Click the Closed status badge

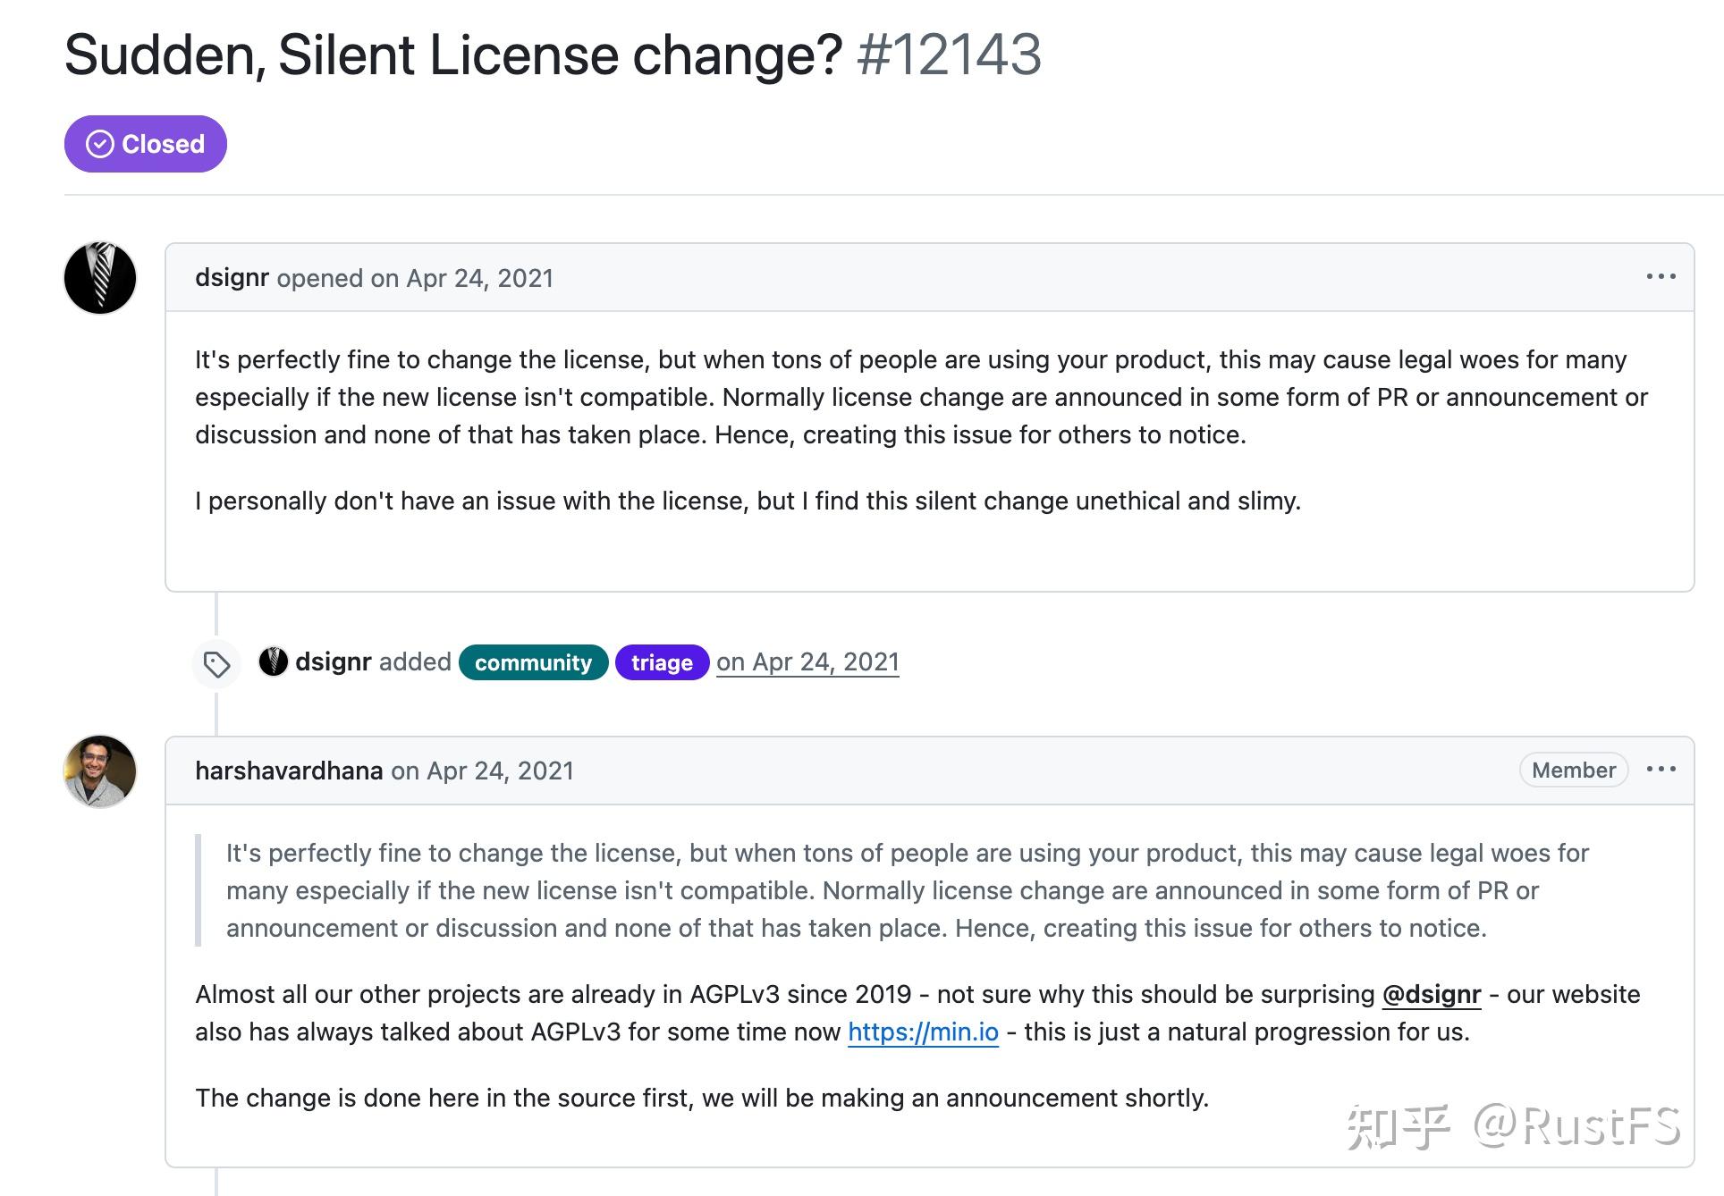[x=145, y=143]
